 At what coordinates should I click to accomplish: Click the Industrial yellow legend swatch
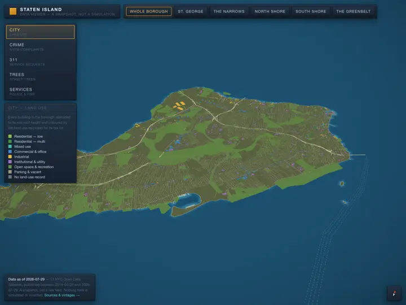[10, 156]
